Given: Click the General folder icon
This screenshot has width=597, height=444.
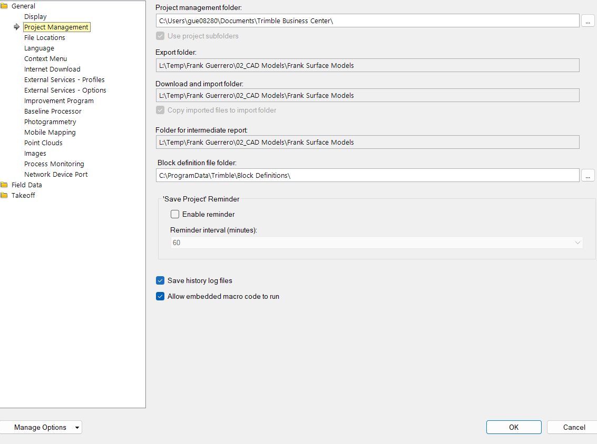Looking at the screenshot, I should (x=4, y=6).
